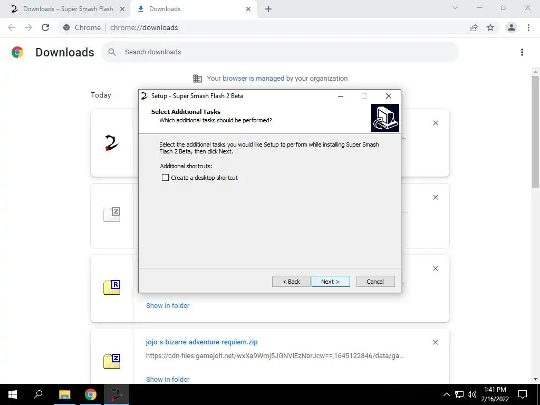Viewport: 540px width, 405px height.
Task: Click the Super Smash Flash 2 download file icon
Action: 112,143
